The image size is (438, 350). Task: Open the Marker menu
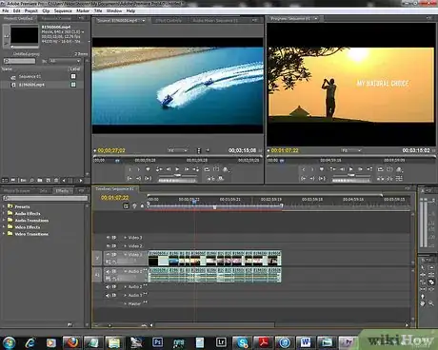[83, 10]
